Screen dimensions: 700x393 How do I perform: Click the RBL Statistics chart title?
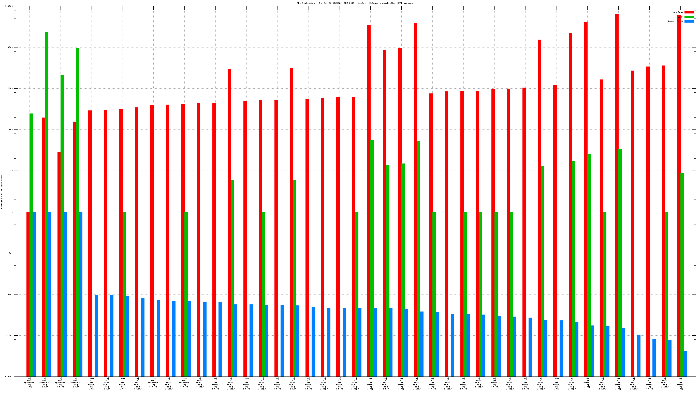(355, 3)
